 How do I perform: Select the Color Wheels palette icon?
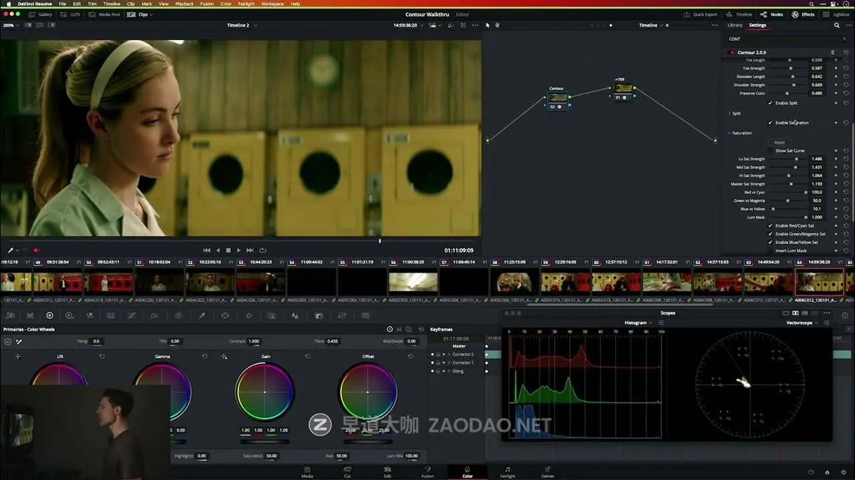49,315
